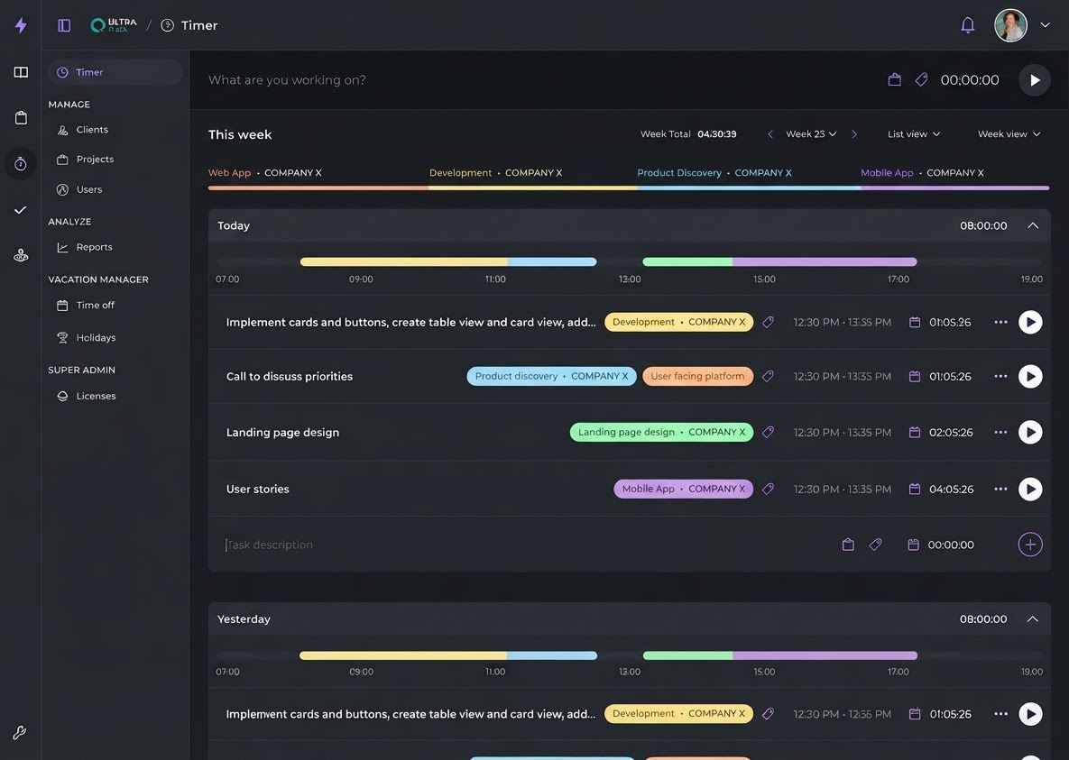Open the user profile avatar
The image size is (1069, 760).
click(1010, 25)
